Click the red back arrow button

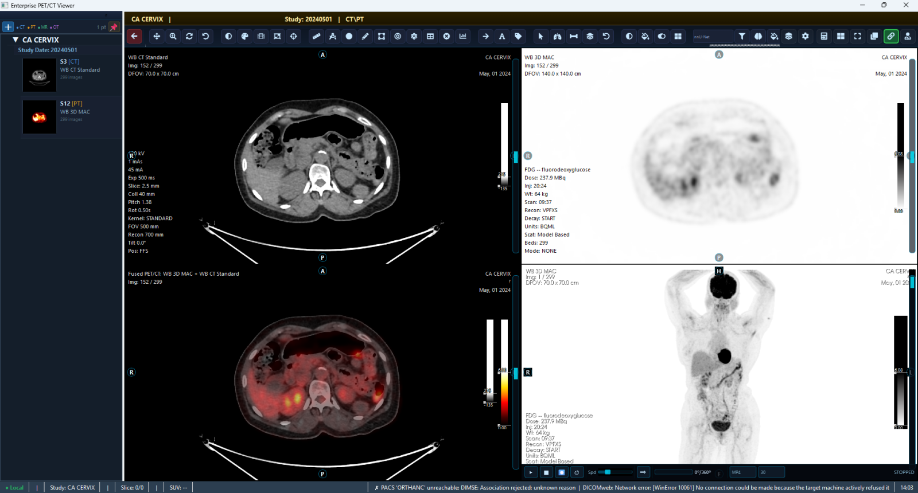(134, 36)
